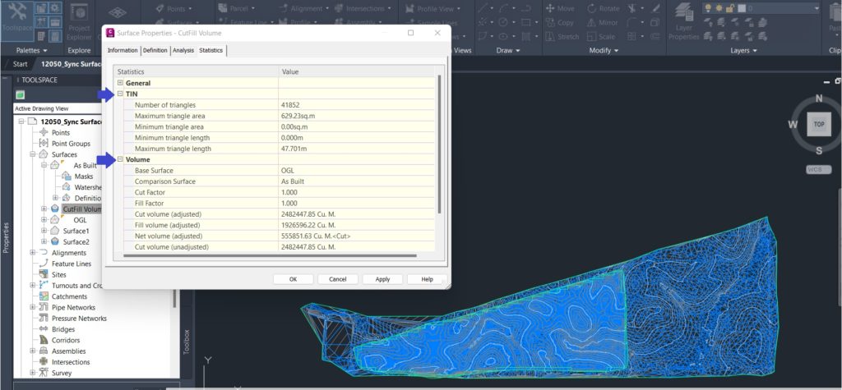Click the TOP face of ViewCube
This screenshot has width=842, height=390.
819,125
